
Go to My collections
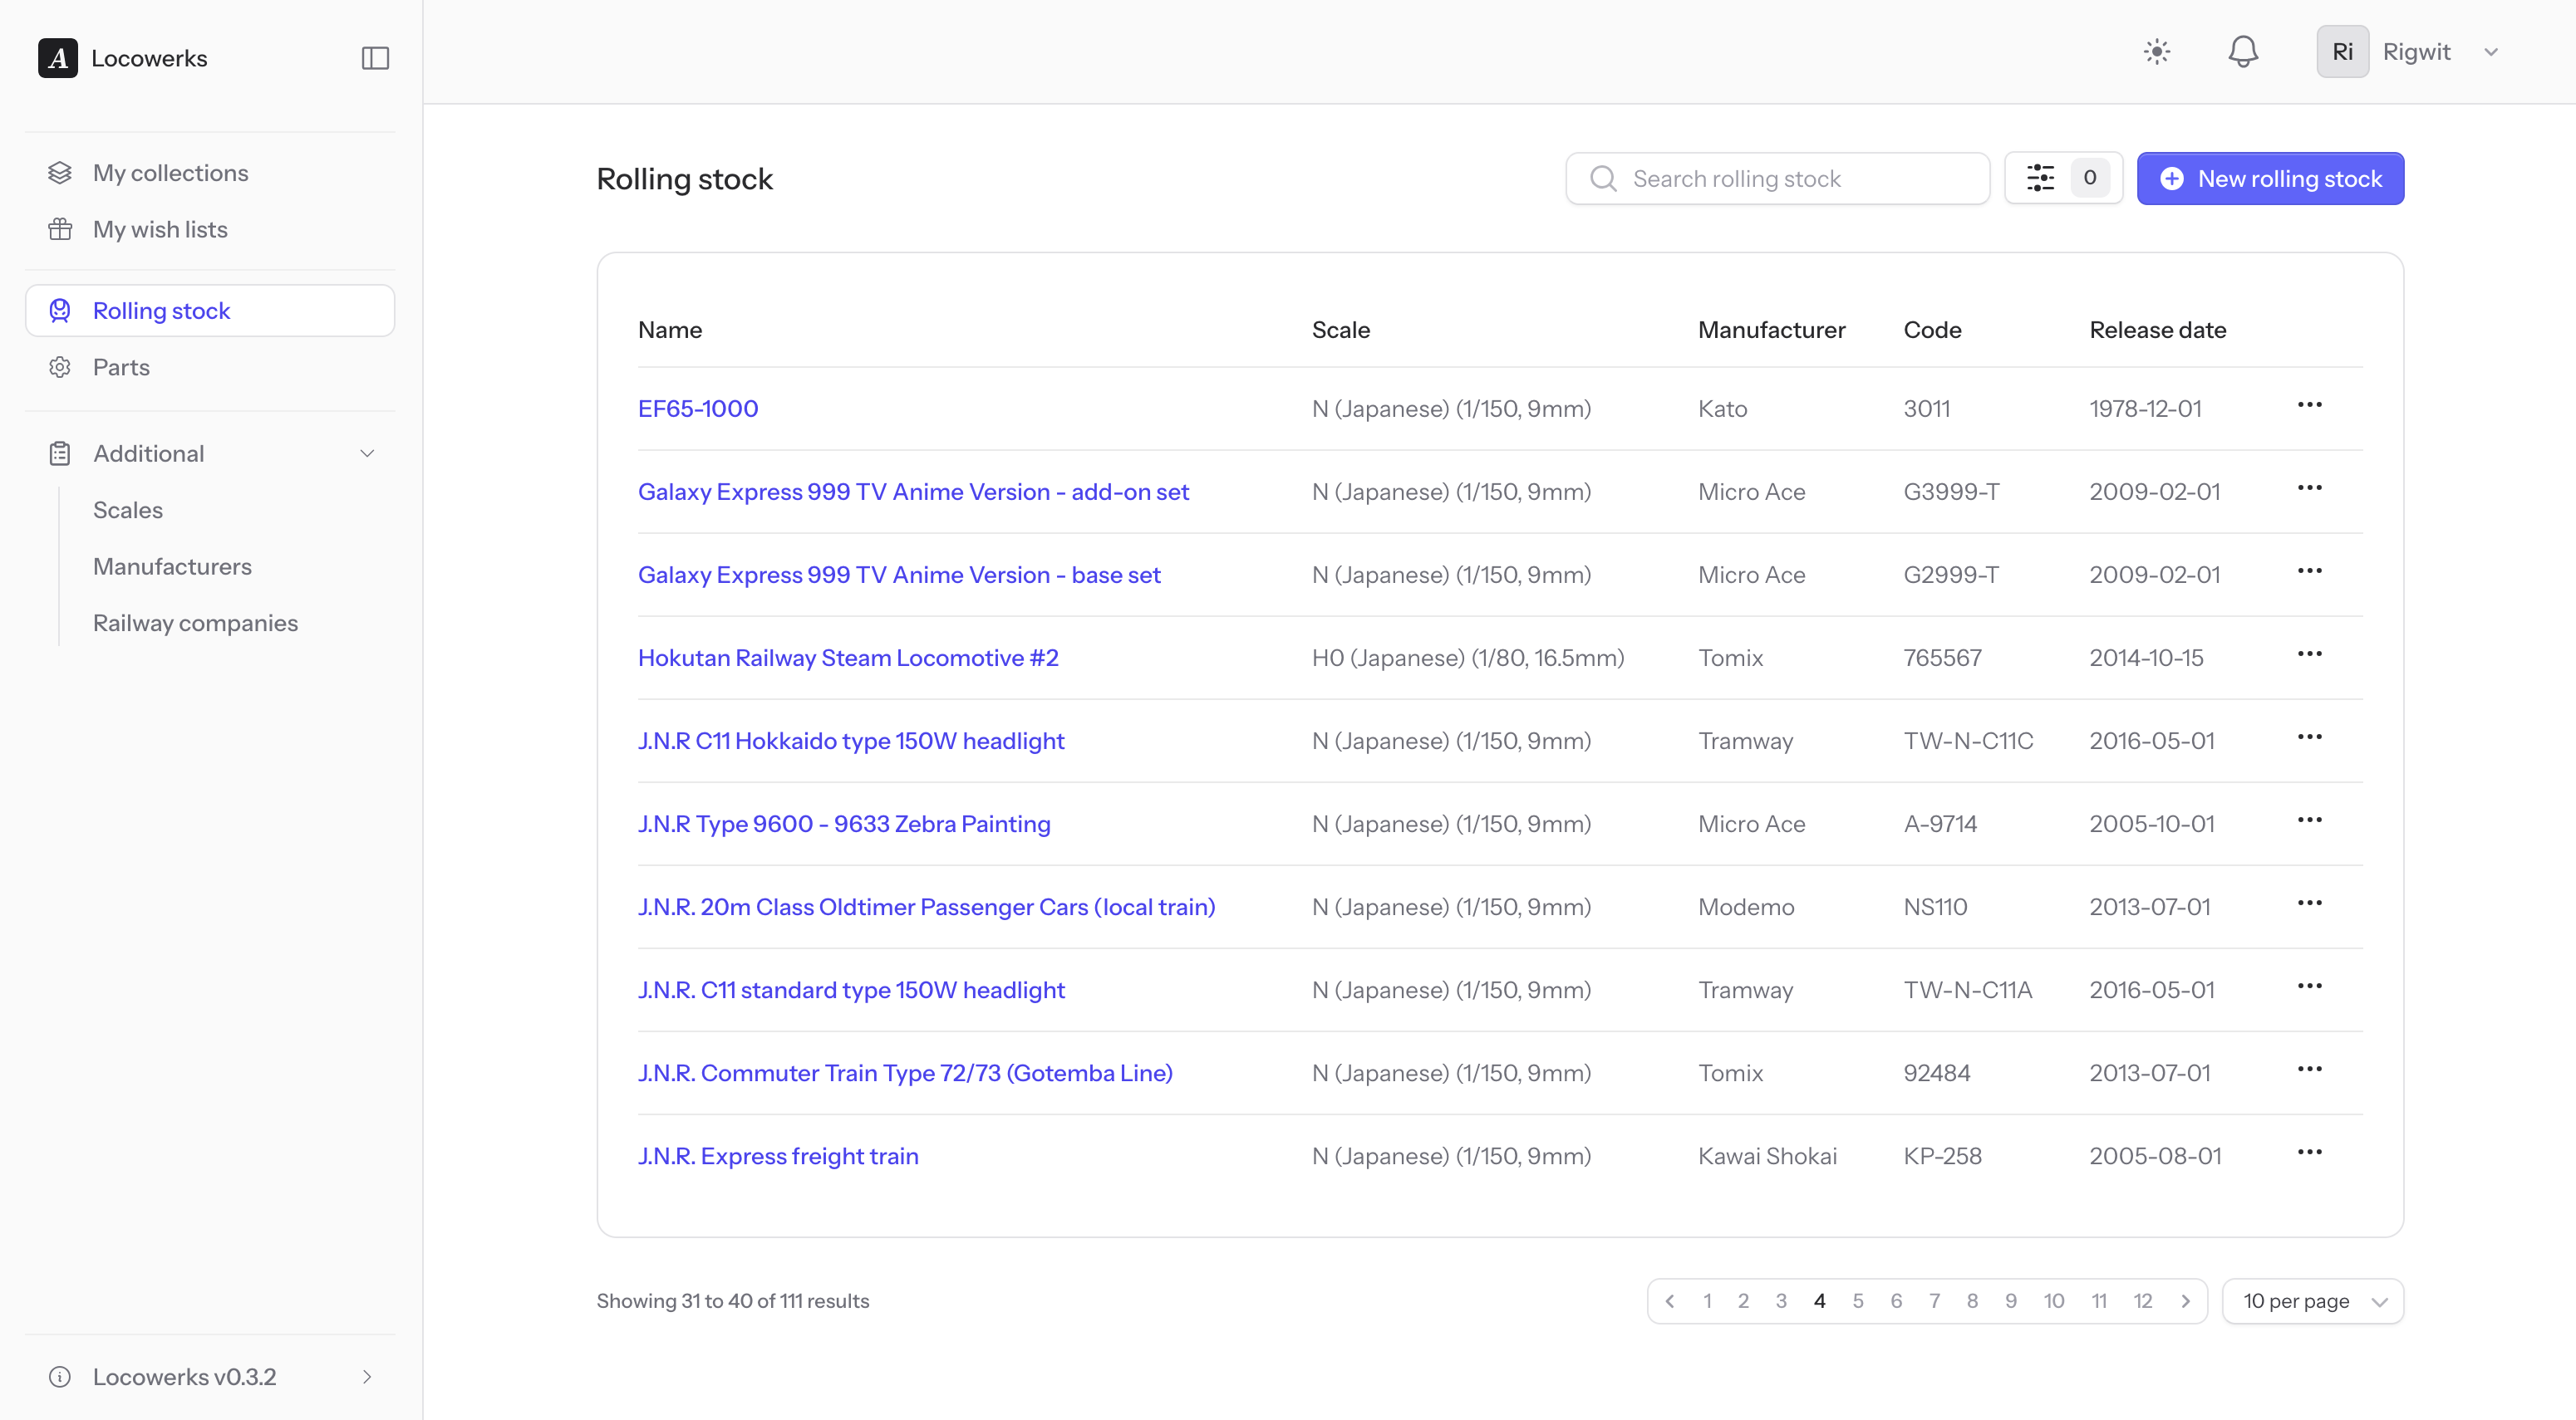coord(210,173)
